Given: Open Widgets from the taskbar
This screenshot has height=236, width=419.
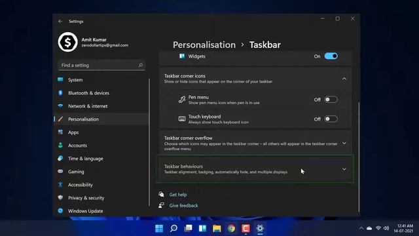Looking at the screenshot, I should click(x=202, y=228).
